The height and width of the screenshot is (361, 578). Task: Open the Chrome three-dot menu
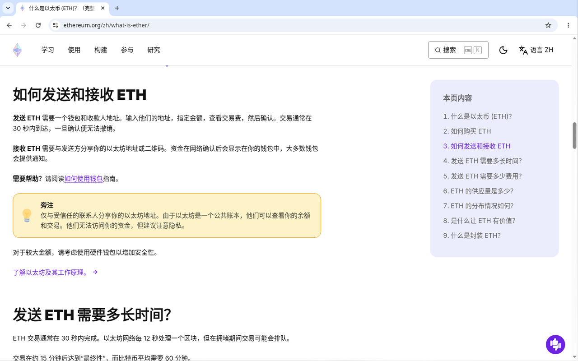(x=568, y=25)
